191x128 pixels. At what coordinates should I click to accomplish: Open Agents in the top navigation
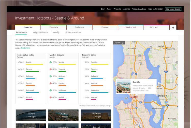126,9
